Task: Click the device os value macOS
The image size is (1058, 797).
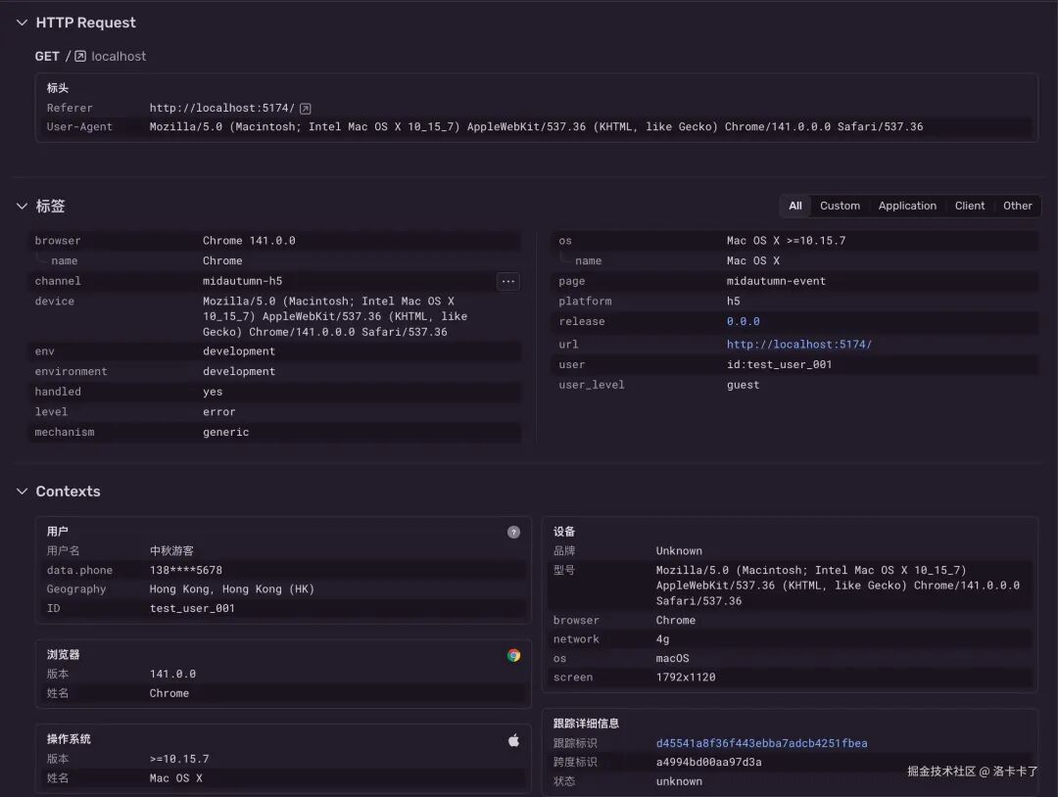Action: [x=673, y=659]
